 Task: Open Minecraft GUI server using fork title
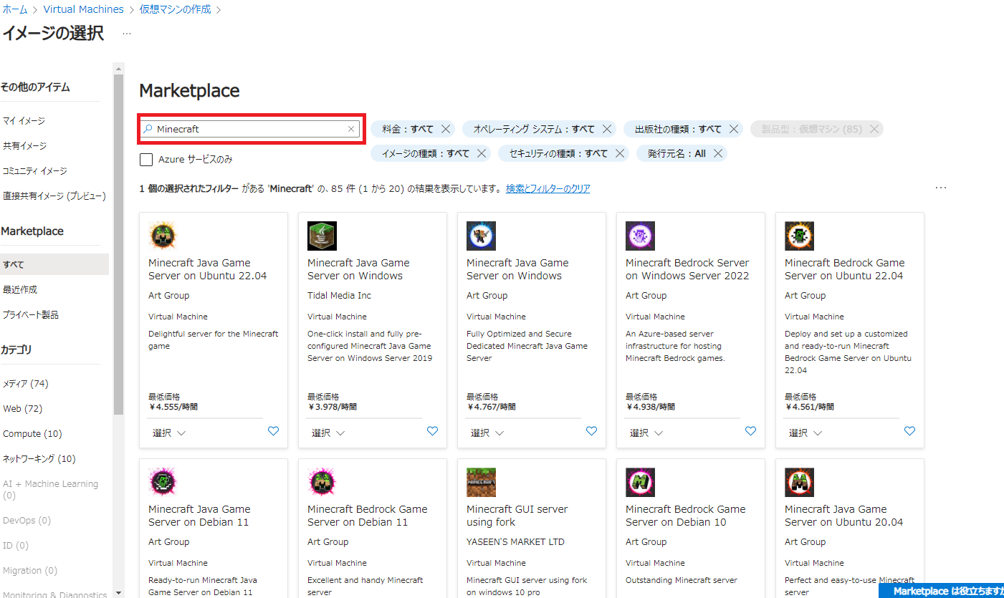517,516
